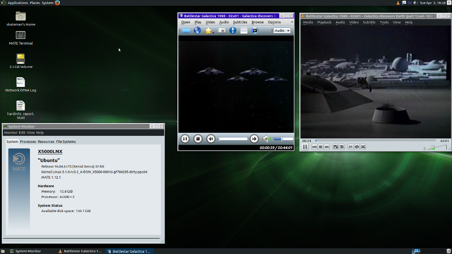The height and width of the screenshot is (254, 452).
Task: Click SMPlayer's blue film clapper icon
Action: coord(255,30)
